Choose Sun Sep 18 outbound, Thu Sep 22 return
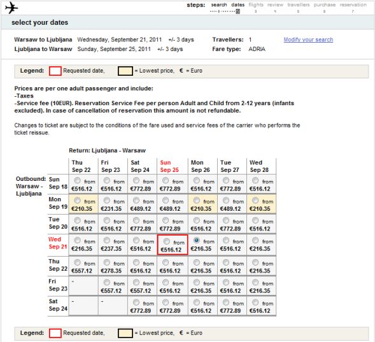 point(77,180)
